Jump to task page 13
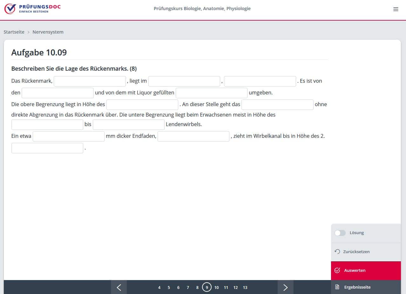 (245, 288)
